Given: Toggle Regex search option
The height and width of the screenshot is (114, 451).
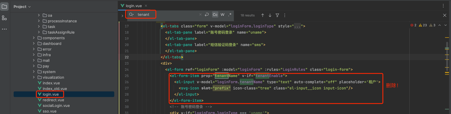Looking at the screenshot, I should click(230, 15).
